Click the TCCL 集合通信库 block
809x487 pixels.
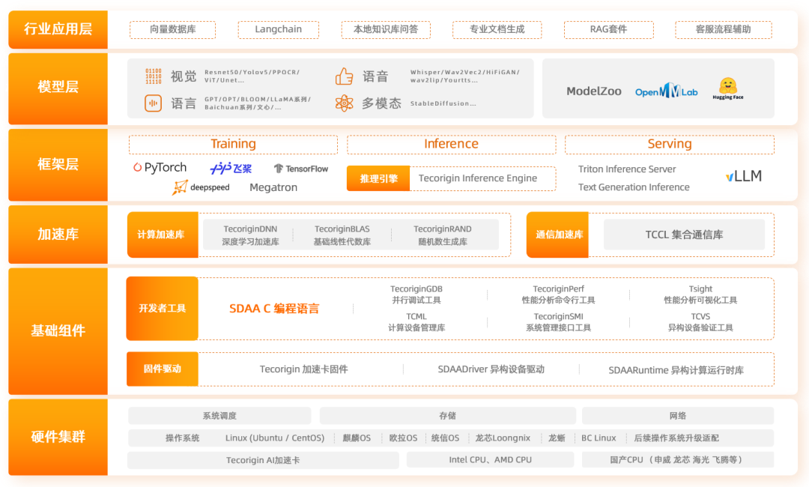(684, 235)
